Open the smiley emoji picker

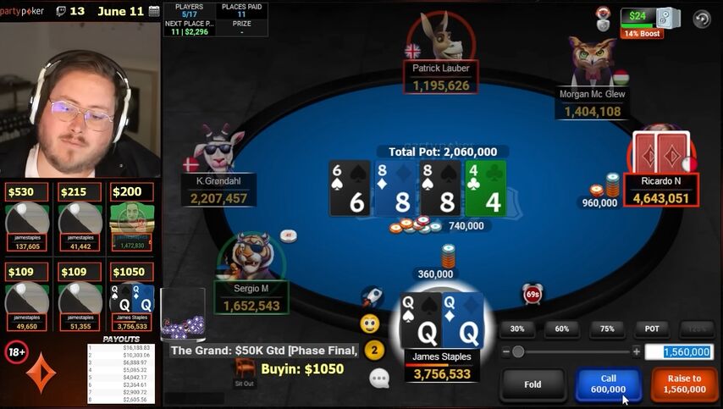click(x=370, y=323)
